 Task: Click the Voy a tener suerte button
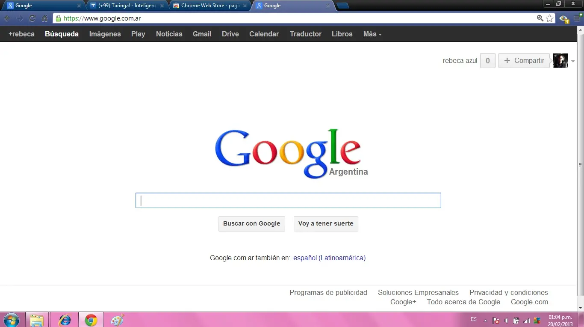(326, 223)
